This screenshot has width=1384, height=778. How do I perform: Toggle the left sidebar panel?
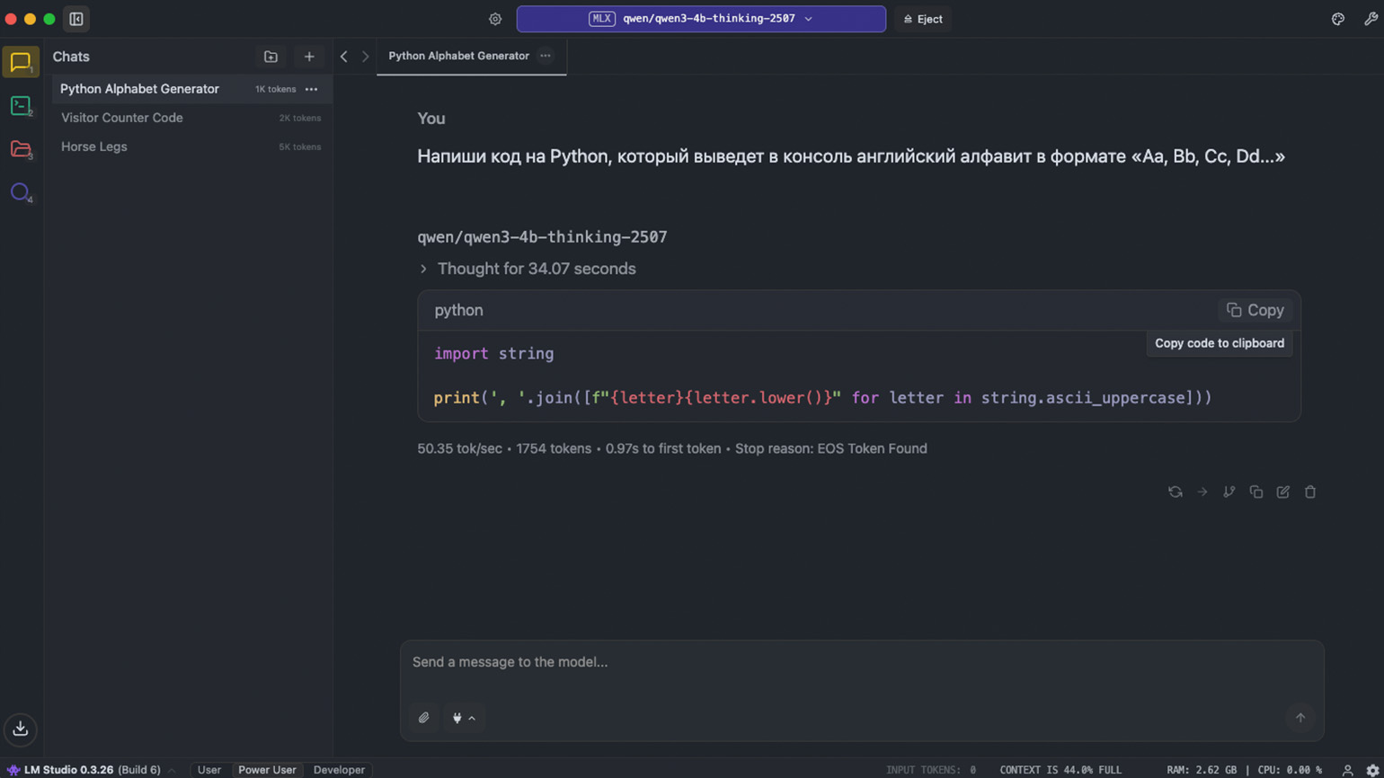[76, 19]
